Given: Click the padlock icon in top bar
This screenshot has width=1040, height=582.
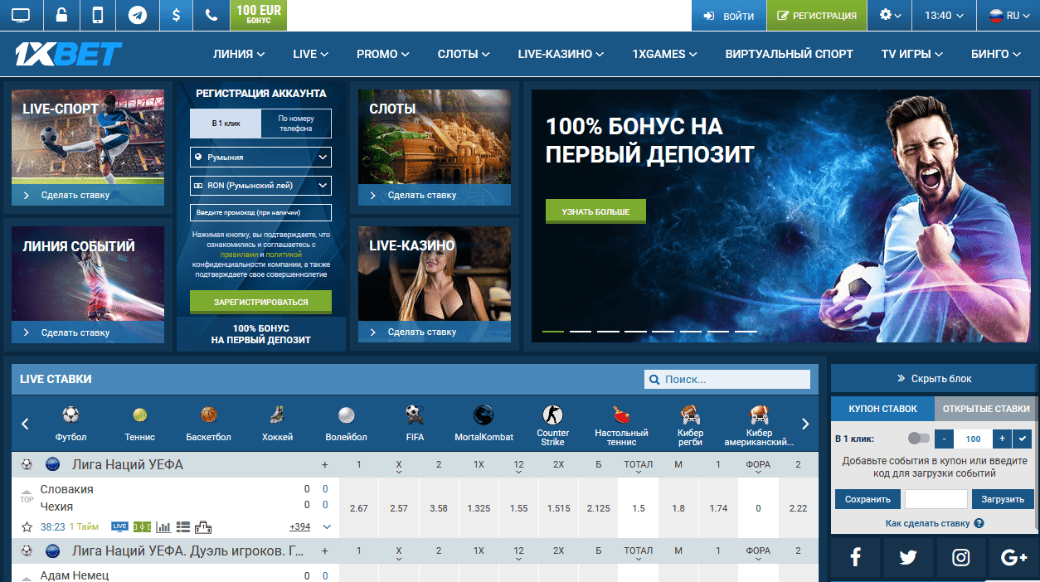Looking at the screenshot, I should (x=61, y=15).
